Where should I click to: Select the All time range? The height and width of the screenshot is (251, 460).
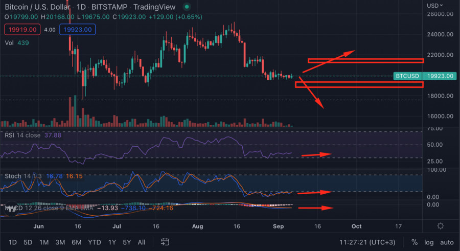click(142, 242)
